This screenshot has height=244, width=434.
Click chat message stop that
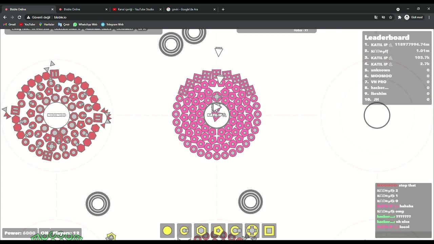pos(407,185)
